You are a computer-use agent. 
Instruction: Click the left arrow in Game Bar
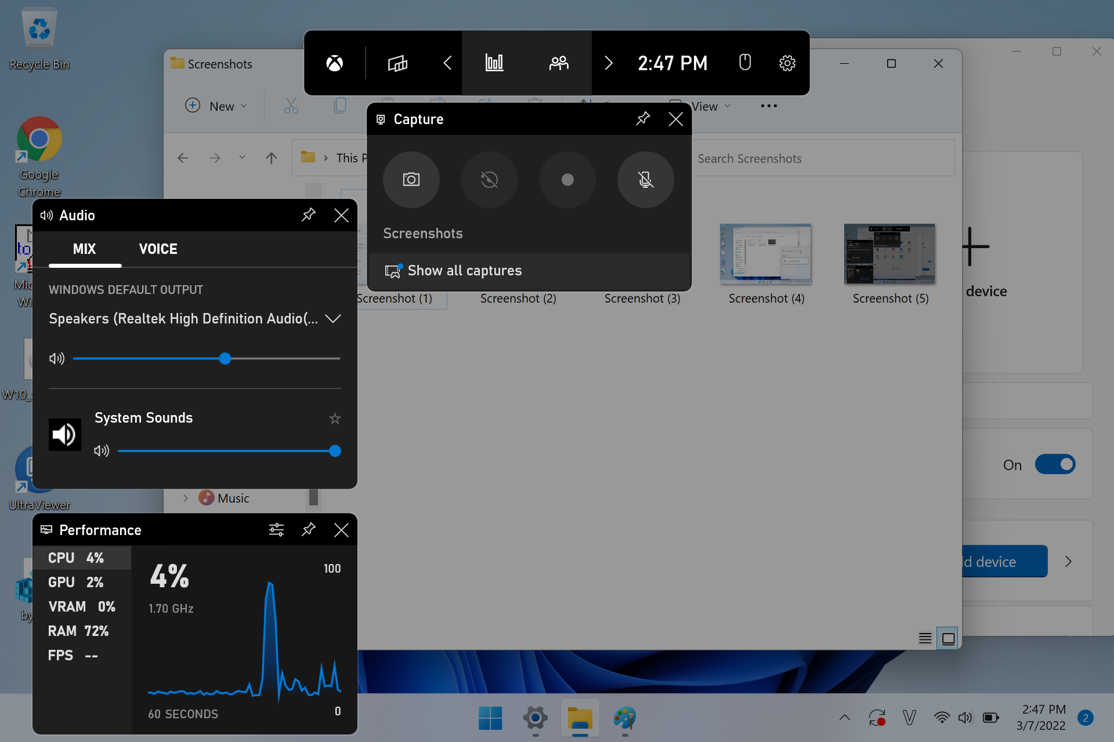[447, 63]
